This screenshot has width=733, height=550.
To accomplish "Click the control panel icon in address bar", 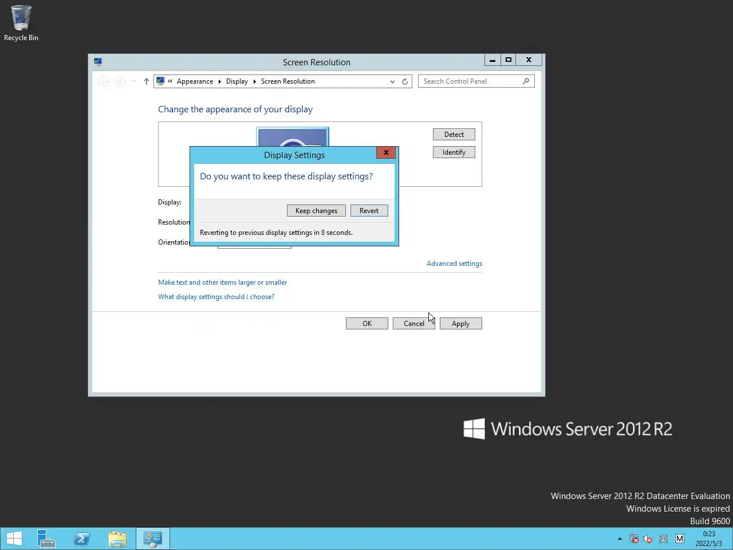I will click(x=161, y=81).
